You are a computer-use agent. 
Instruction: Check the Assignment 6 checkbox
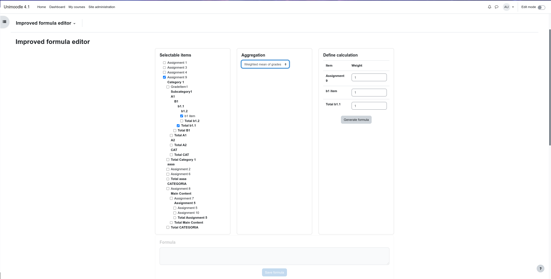pos(168,174)
